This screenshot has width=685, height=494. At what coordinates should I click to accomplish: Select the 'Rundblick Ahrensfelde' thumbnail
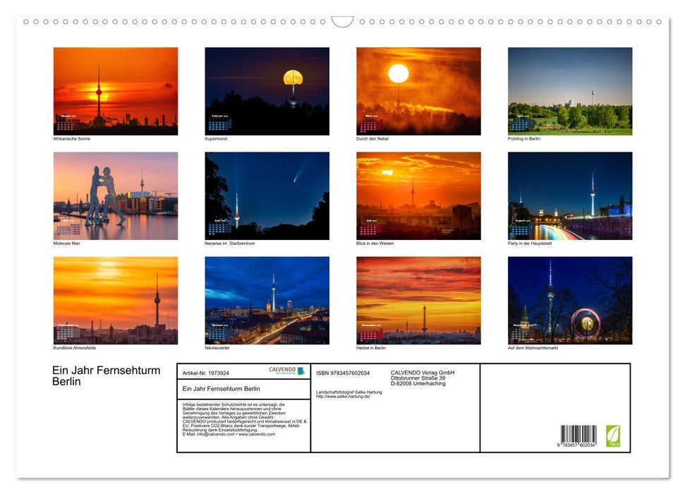click(x=115, y=300)
